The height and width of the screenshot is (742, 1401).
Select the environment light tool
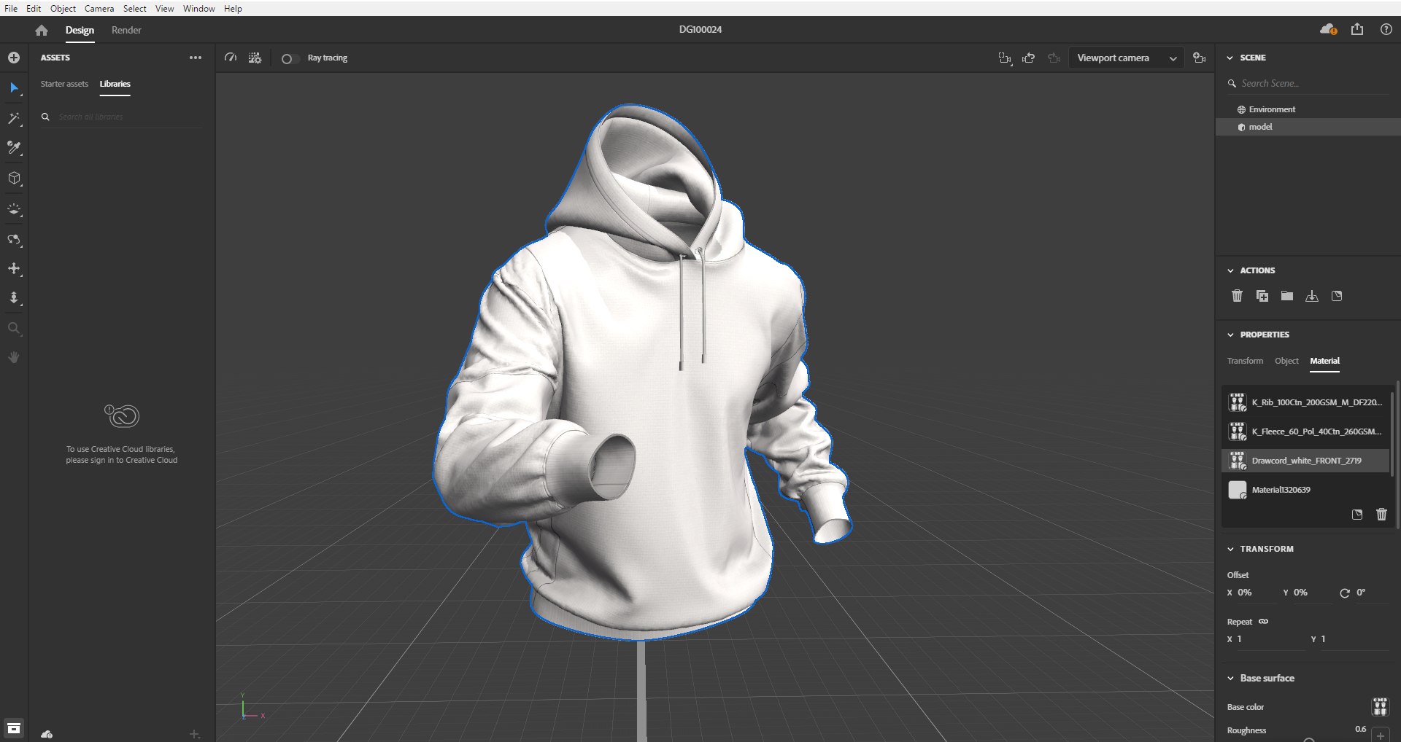point(14,209)
